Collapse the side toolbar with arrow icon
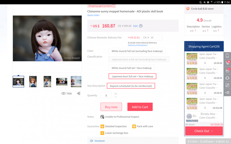The height and width of the screenshot is (144, 231). click(227, 92)
